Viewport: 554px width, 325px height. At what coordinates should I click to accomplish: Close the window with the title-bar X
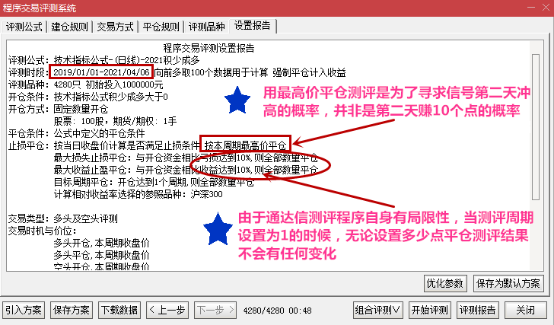546,8
